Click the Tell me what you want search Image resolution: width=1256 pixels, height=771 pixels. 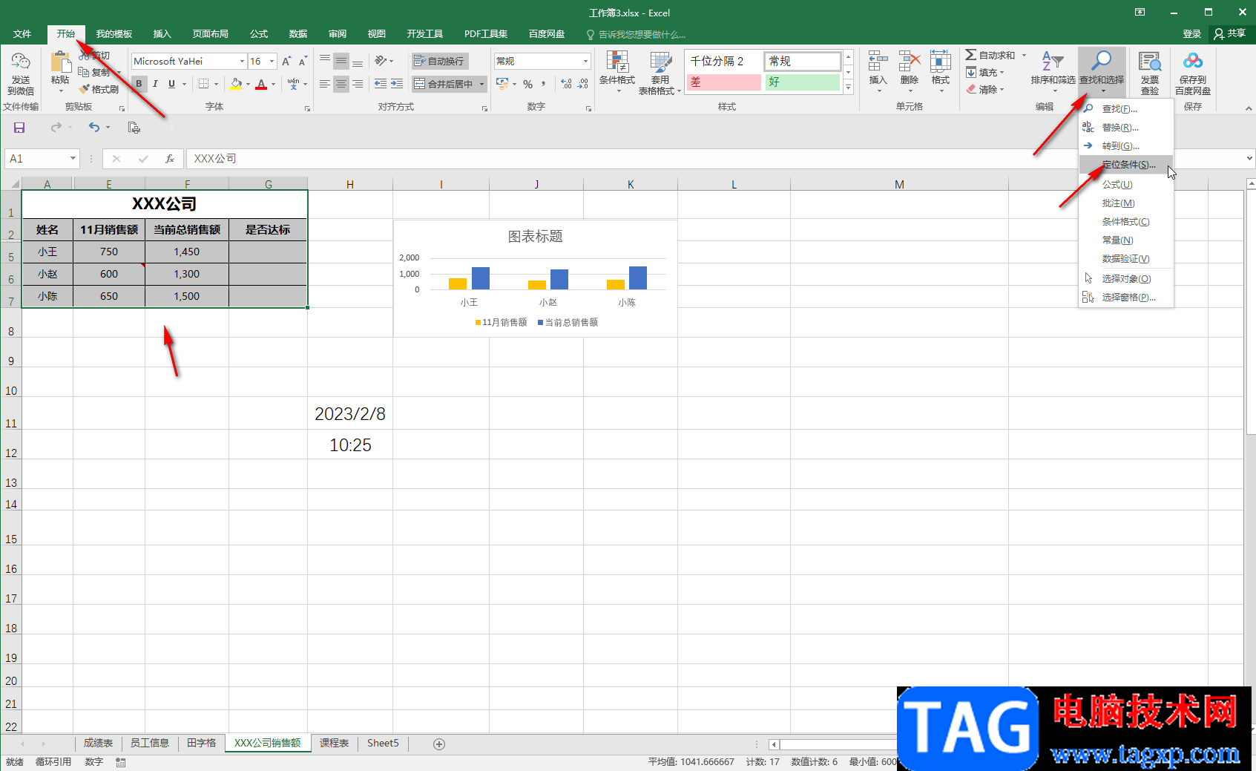tap(636, 34)
